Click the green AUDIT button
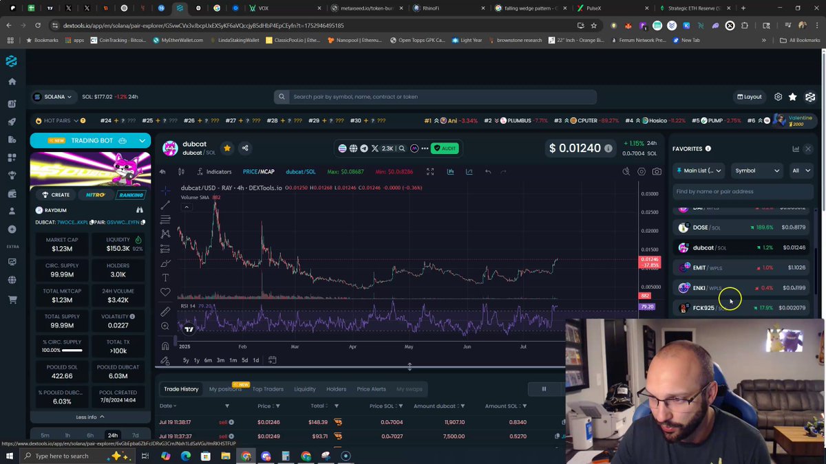 point(445,148)
